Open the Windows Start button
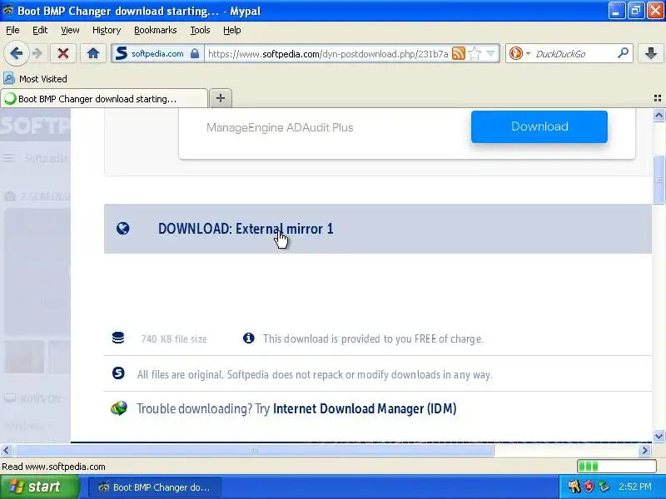This screenshot has width=666, height=499. coord(39,487)
